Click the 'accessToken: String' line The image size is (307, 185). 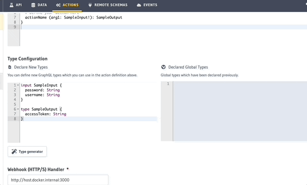coord(46,114)
